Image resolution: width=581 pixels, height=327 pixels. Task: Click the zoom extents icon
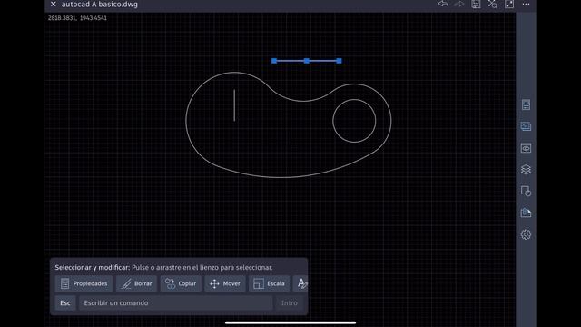(x=492, y=4)
